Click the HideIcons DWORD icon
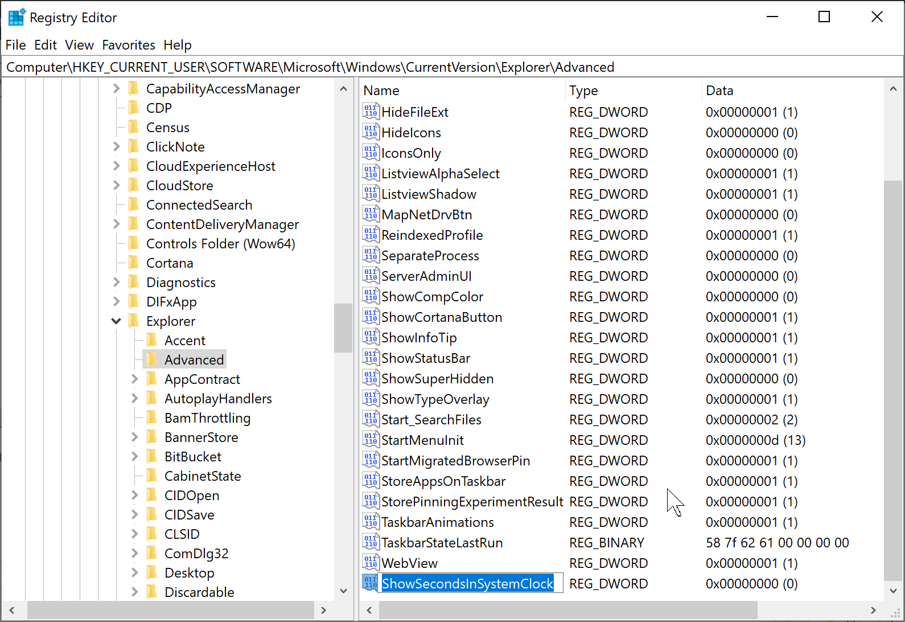 point(371,132)
